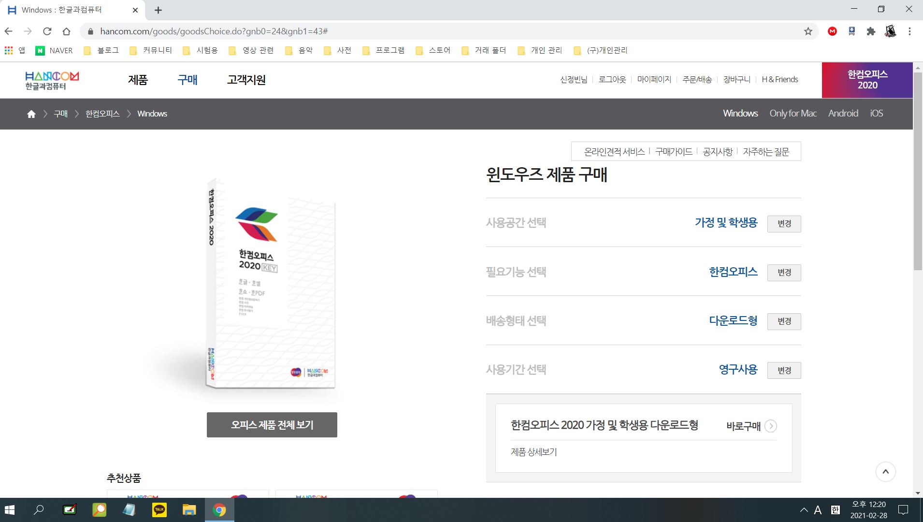Screen dimensions: 923x522
Task: Open the 고객지원 main menu
Action: 246,80
